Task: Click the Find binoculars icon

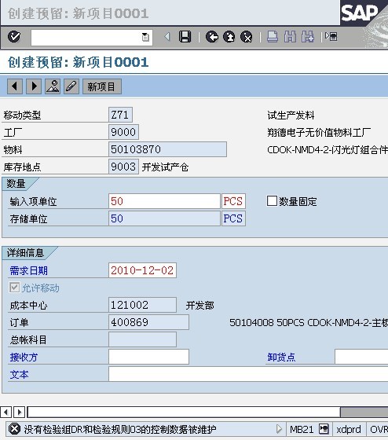Action: click(x=290, y=37)
